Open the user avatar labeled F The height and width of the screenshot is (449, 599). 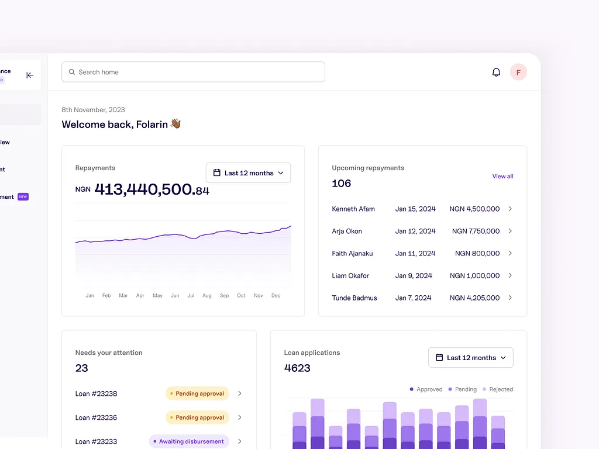tap(518, 72)
